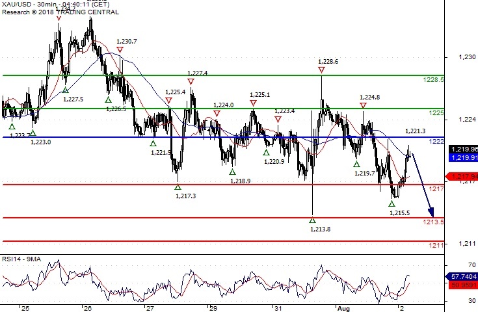Click the green trough marker above 1,220.9
The image size is (478, 312).
coord(266,153)
